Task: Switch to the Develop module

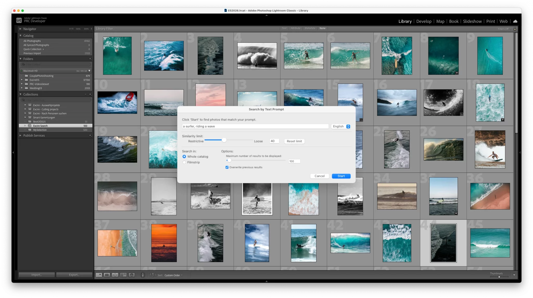Action: click(424, 21)
